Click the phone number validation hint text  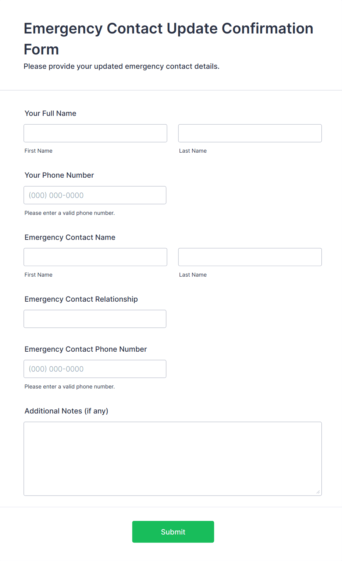pyautogui.click(x=70, y=213)
